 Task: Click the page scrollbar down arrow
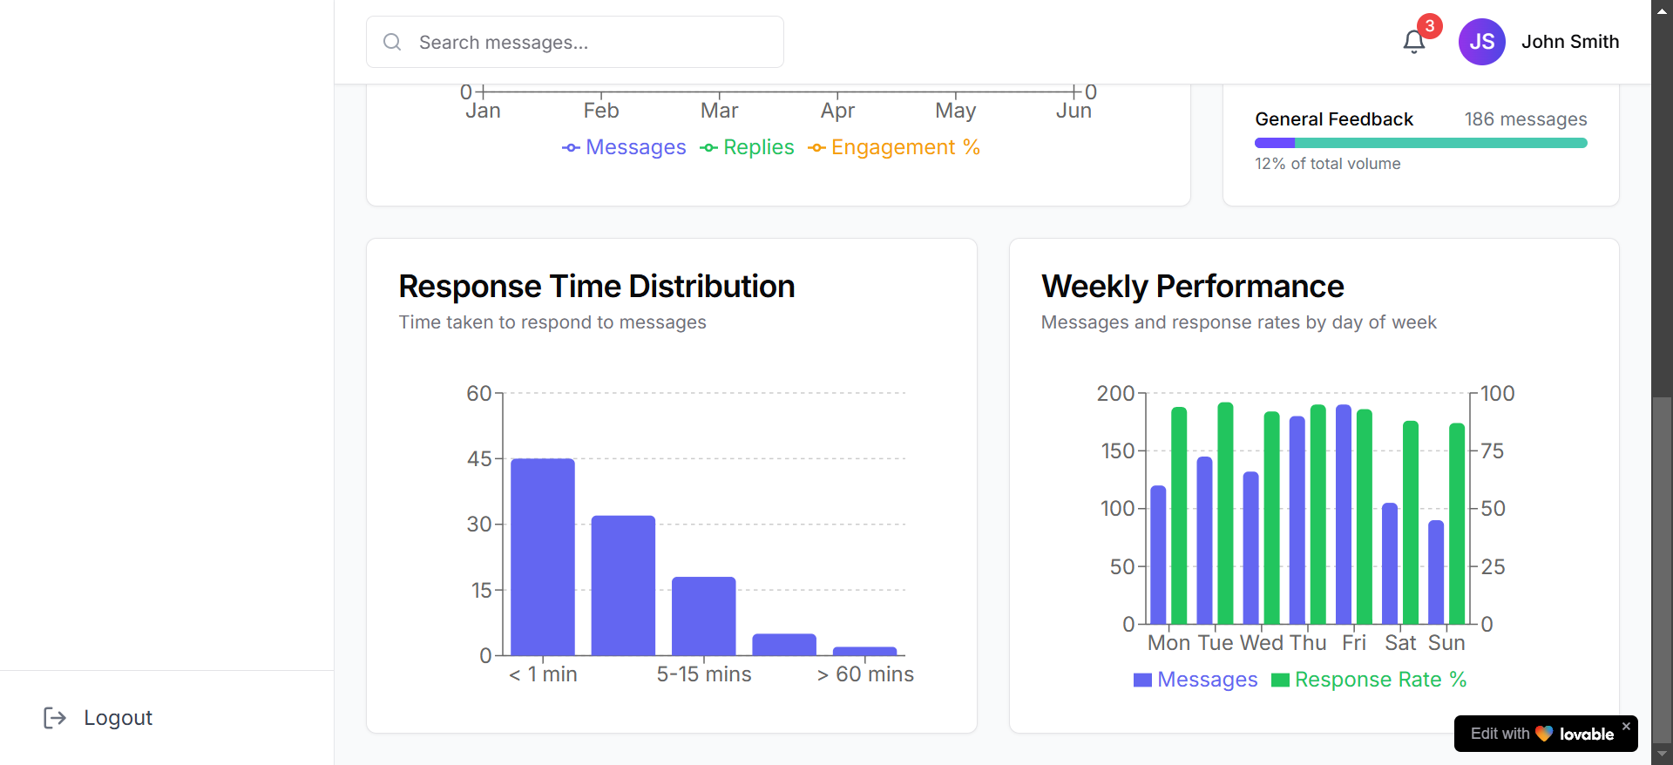click(x=1662, y=755)
